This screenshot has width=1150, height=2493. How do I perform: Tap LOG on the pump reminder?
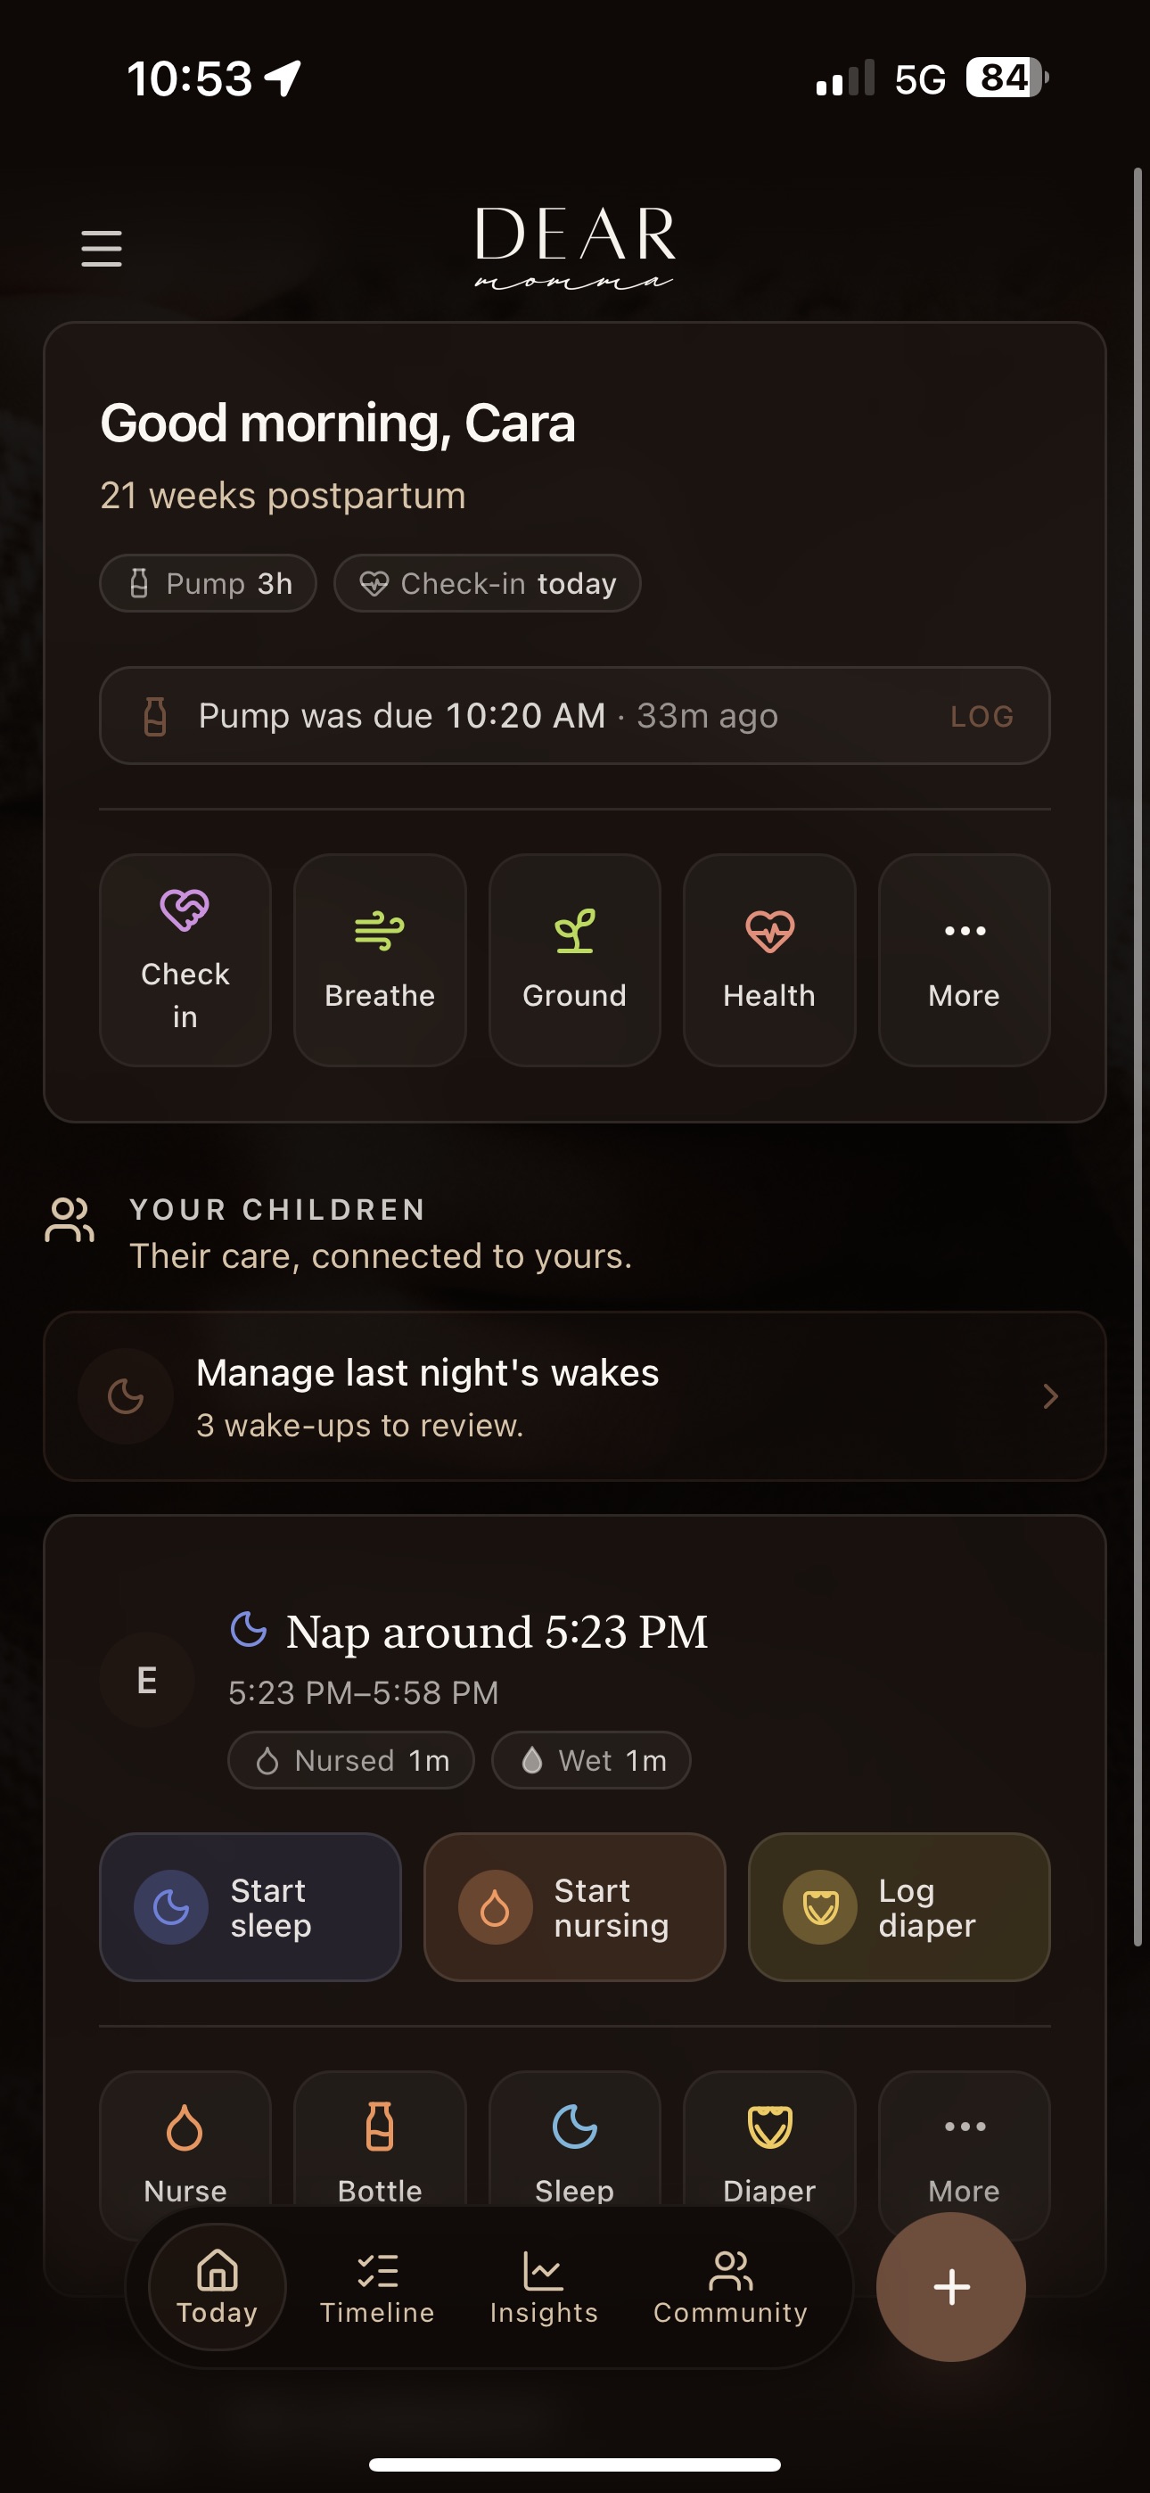tap(982, 716)
